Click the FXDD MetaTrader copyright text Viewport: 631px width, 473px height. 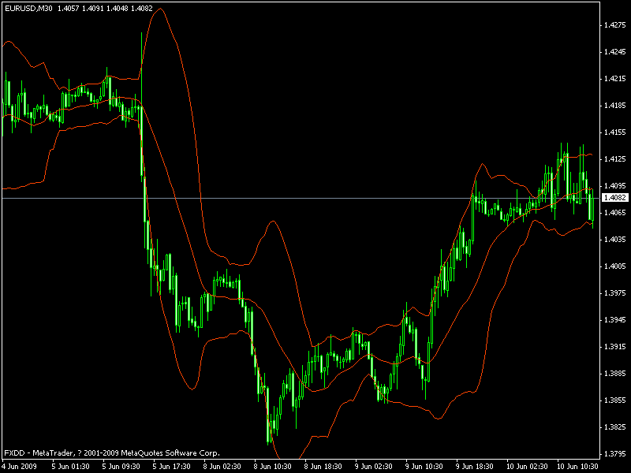(112, 453)
